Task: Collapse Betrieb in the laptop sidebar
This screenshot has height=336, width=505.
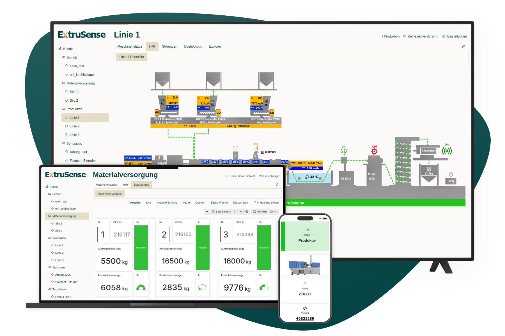Action: coord(55,194)
